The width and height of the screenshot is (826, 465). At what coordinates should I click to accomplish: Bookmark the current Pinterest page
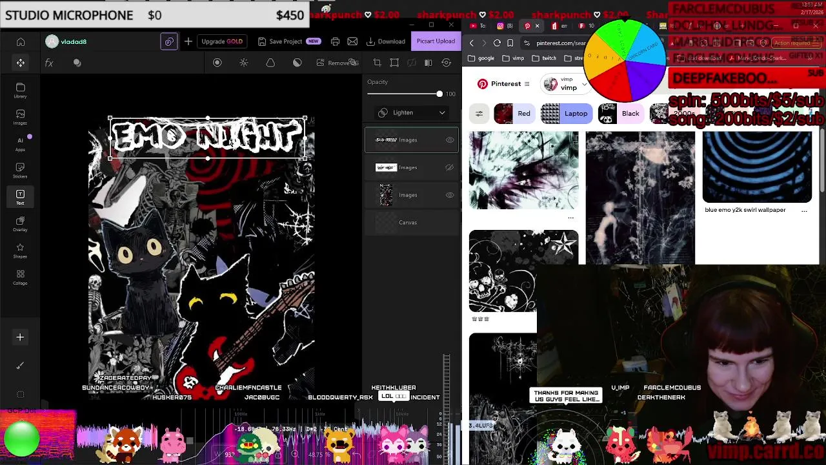tap(510, 43)
